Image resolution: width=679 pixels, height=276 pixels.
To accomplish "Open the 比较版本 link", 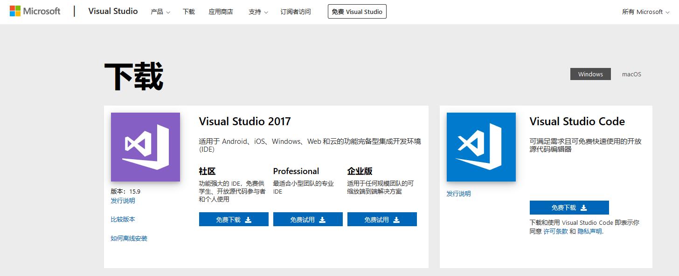I will 123,219.
